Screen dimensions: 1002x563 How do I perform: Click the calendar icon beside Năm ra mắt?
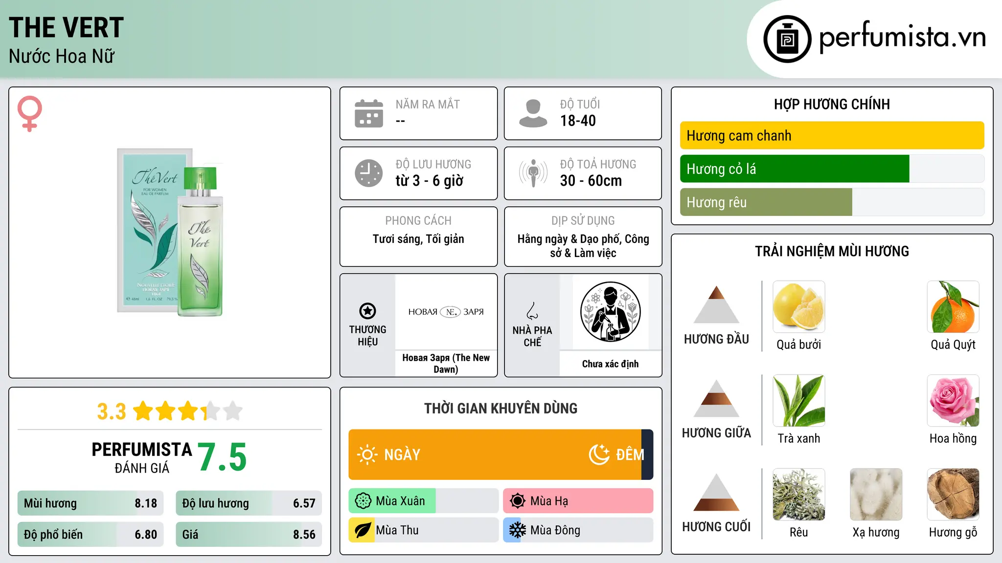(369, 113)
